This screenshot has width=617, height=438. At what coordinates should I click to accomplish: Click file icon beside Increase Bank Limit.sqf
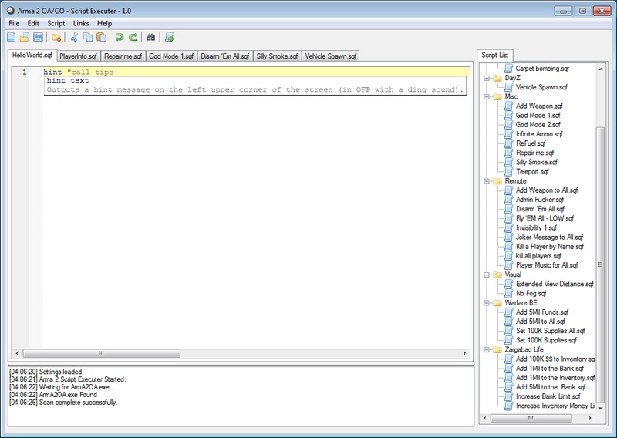pyautogui.click(x=509, y=396)
